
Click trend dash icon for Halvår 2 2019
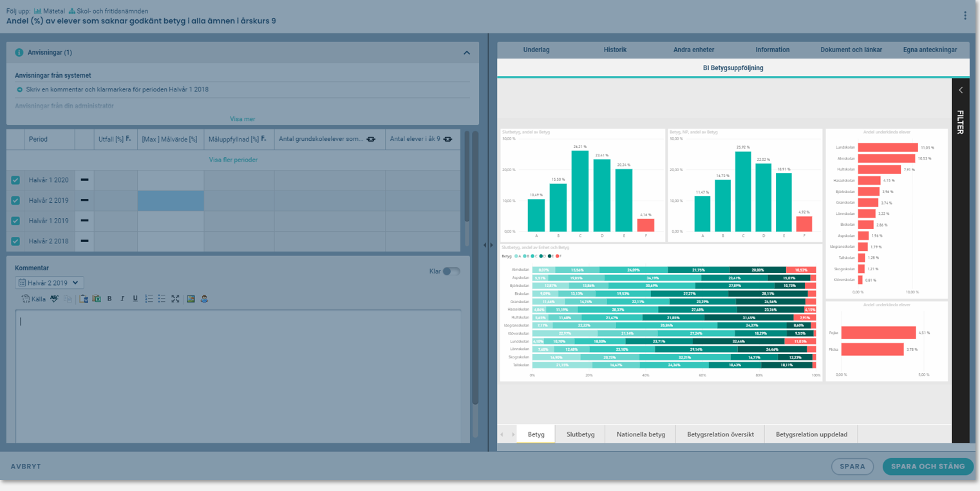[84, 201]
